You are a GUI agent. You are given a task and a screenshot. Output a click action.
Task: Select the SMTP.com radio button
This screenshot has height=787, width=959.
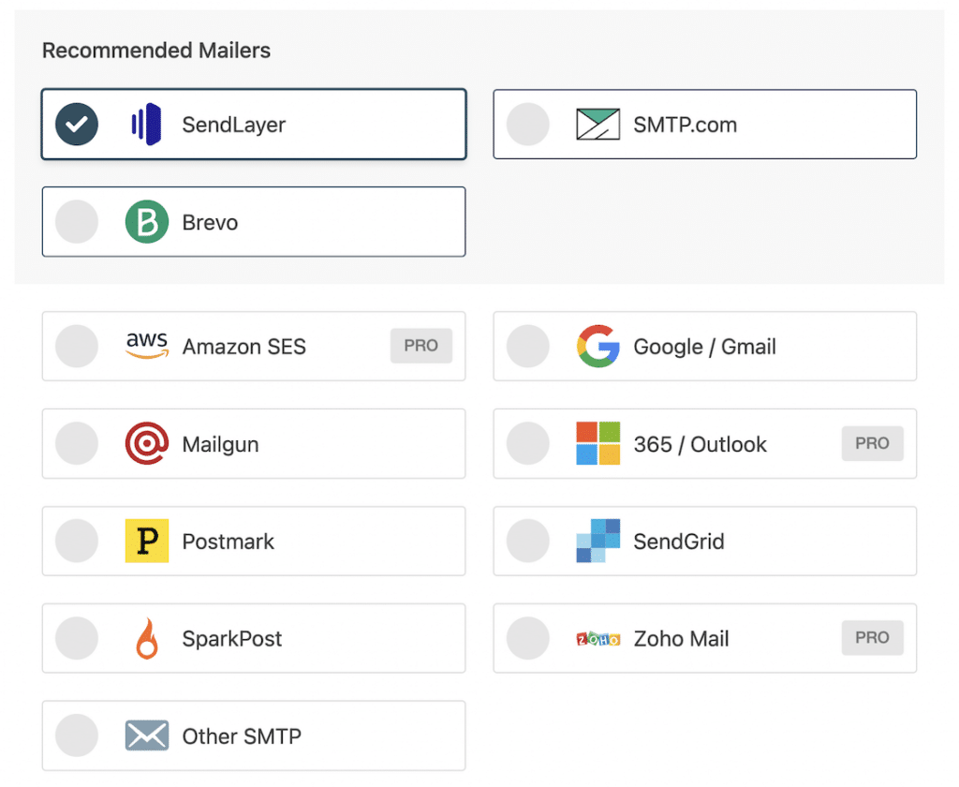527,123
